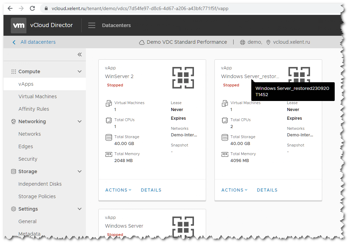Click the Networking globe icon in sidebar

14,121
